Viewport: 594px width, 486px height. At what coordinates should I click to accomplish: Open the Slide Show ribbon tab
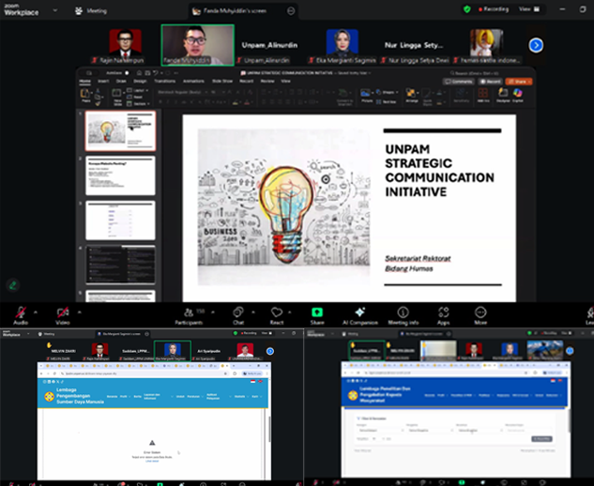222,81
